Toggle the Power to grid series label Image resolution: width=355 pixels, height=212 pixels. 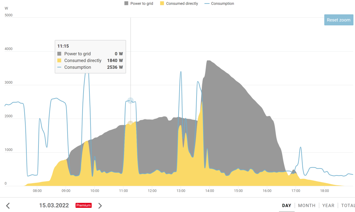point(142,3)
